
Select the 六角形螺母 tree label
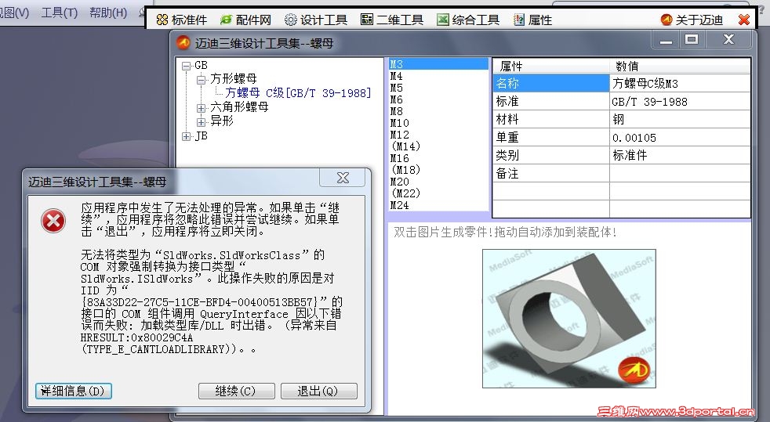pyautogui.click(x=239, y=106)
